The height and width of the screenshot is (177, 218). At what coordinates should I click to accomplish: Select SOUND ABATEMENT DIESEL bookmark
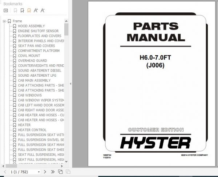pyautogui.click(x=40, y=71)
